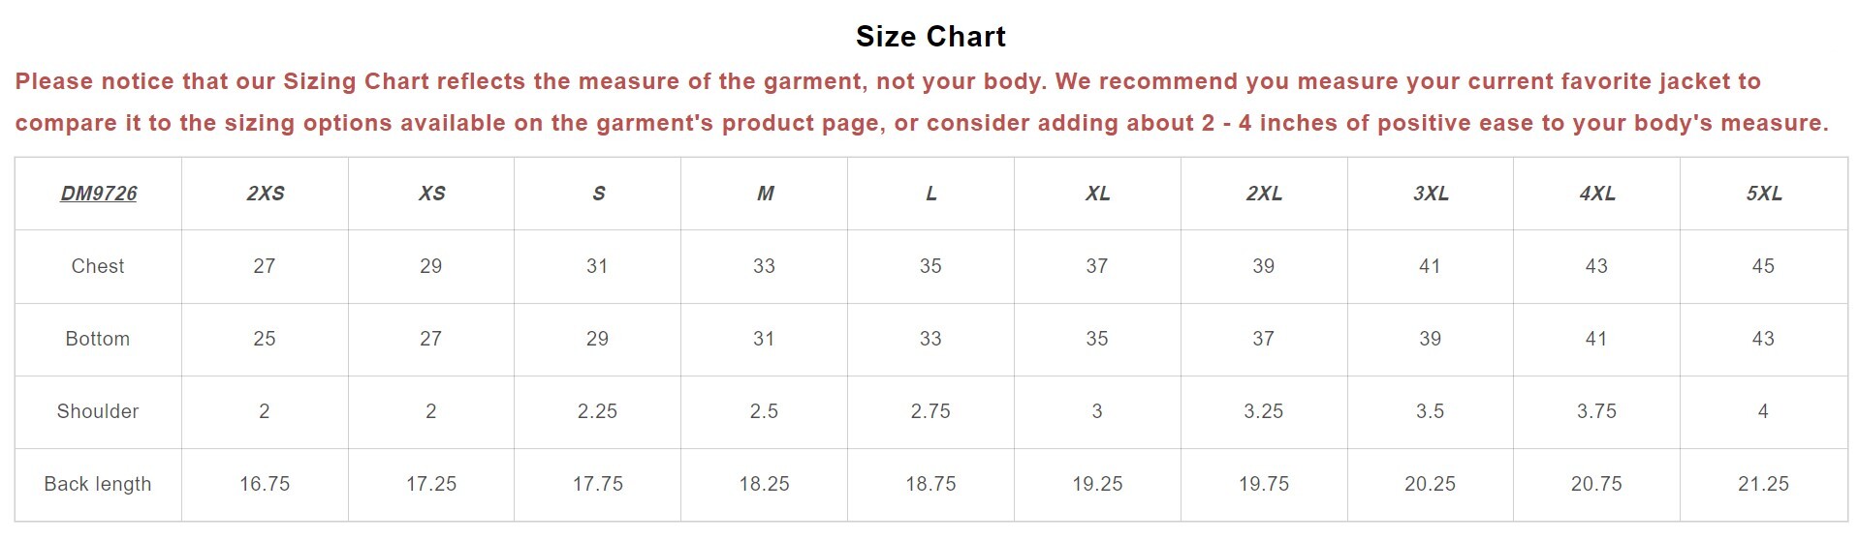Click the Size Chart heading
The image size is (1859, 541).
coord(930,37)
